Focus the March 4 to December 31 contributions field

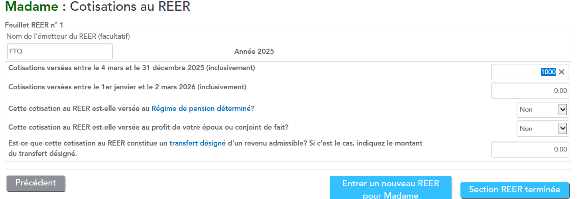[x=518, y=72]
